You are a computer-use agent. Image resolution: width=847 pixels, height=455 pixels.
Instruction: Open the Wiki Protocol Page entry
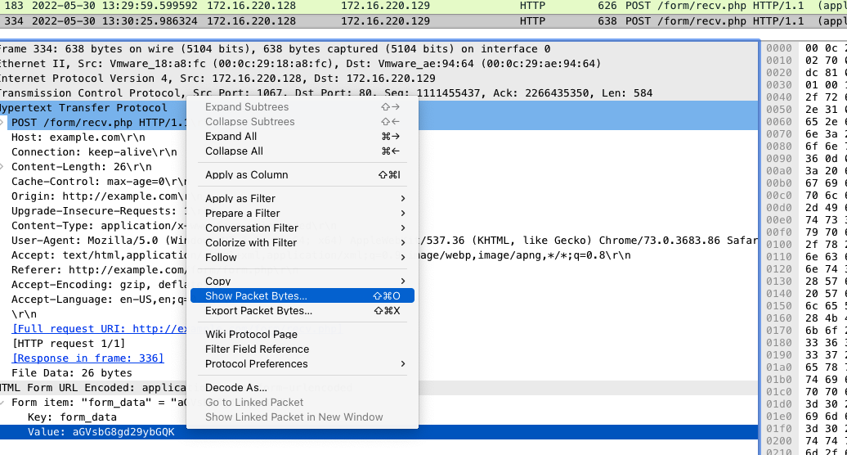tap(251, 334)
